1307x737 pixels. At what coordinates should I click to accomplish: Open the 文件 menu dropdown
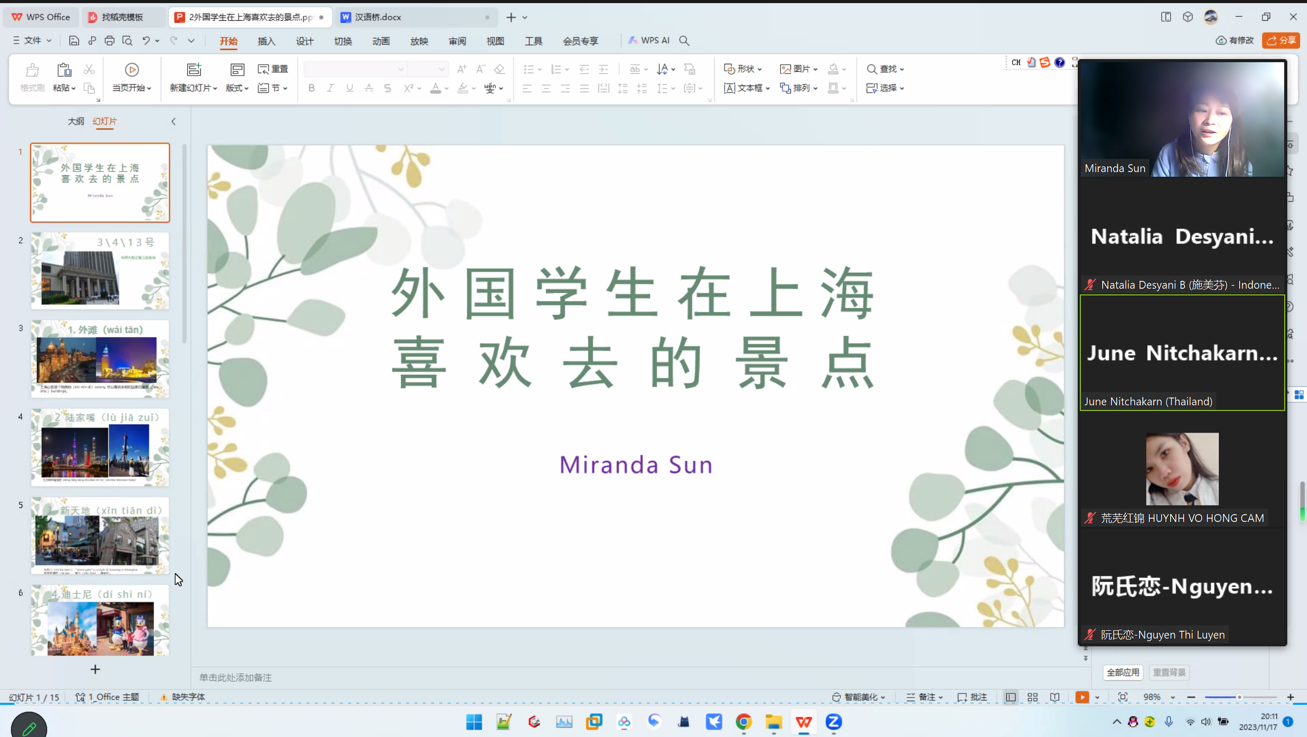pyautogui.click(x=32, y=40)
